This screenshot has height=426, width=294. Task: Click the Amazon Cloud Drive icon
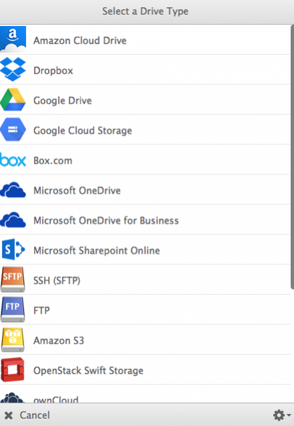point(13,39)
